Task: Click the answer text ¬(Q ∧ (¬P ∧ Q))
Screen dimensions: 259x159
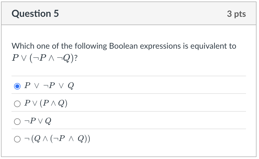Action: (56, 139)
